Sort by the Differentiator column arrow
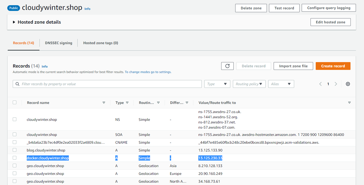 pyautogui.click(x=187, y=103)
